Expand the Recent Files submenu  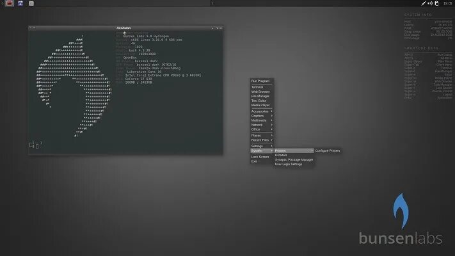click(262, 140)
